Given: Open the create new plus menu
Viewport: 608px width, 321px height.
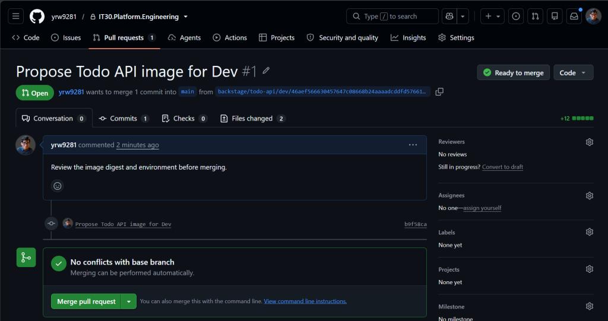Looking at the screenshot, I should (x=492, y=16).
